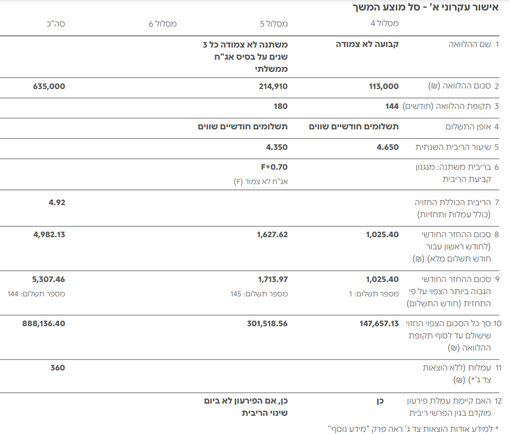The image size is (509, 434).
Task: Select the monthly payment 1,627.62 value
Action: pyautogui.click(x=272, y=234)
